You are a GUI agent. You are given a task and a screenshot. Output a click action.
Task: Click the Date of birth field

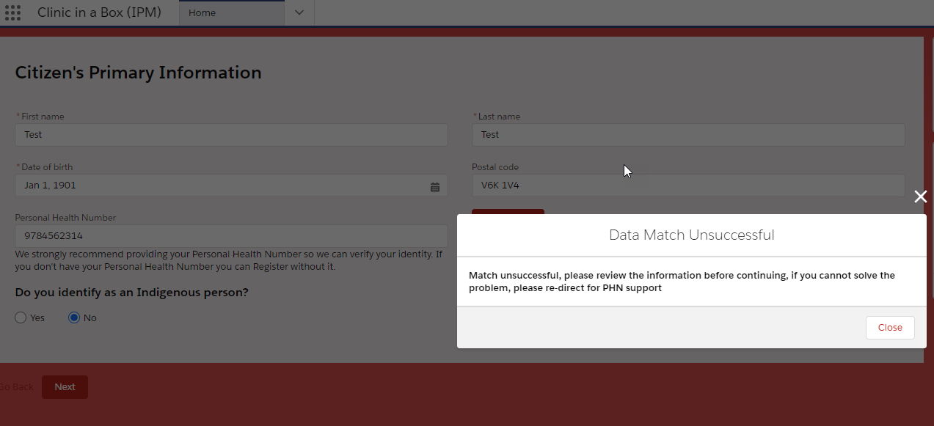pyautogui.click(x=231, y=186)
